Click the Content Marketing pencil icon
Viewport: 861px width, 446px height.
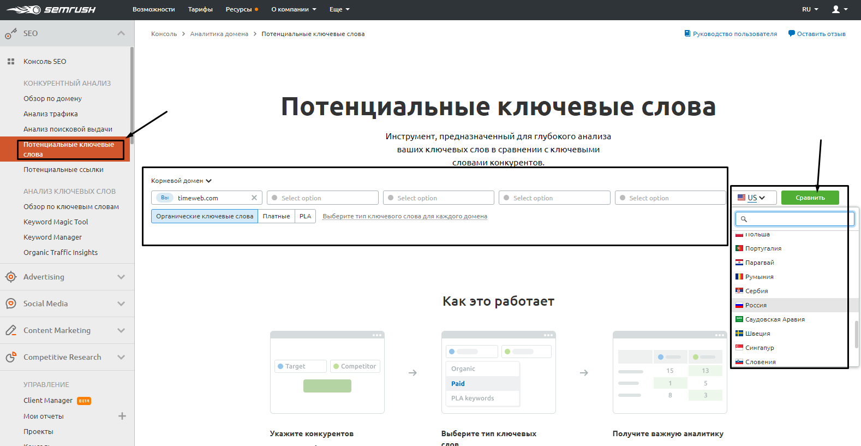11,330
